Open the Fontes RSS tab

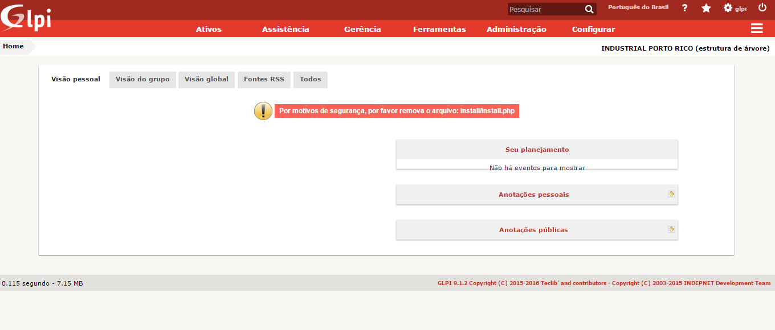(264, 80)
